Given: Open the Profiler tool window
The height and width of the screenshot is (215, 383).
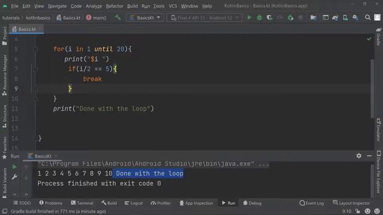Looking at the screenshot, I should (160, 203).
